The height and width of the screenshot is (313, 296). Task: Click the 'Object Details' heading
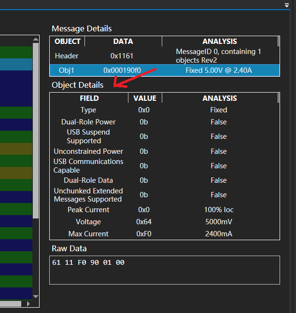(x=78, y=85)
